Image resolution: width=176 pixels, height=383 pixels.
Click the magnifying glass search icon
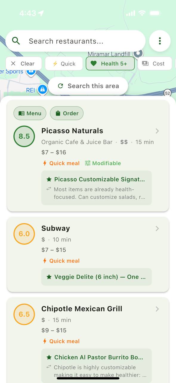click(x=16, y=41)
